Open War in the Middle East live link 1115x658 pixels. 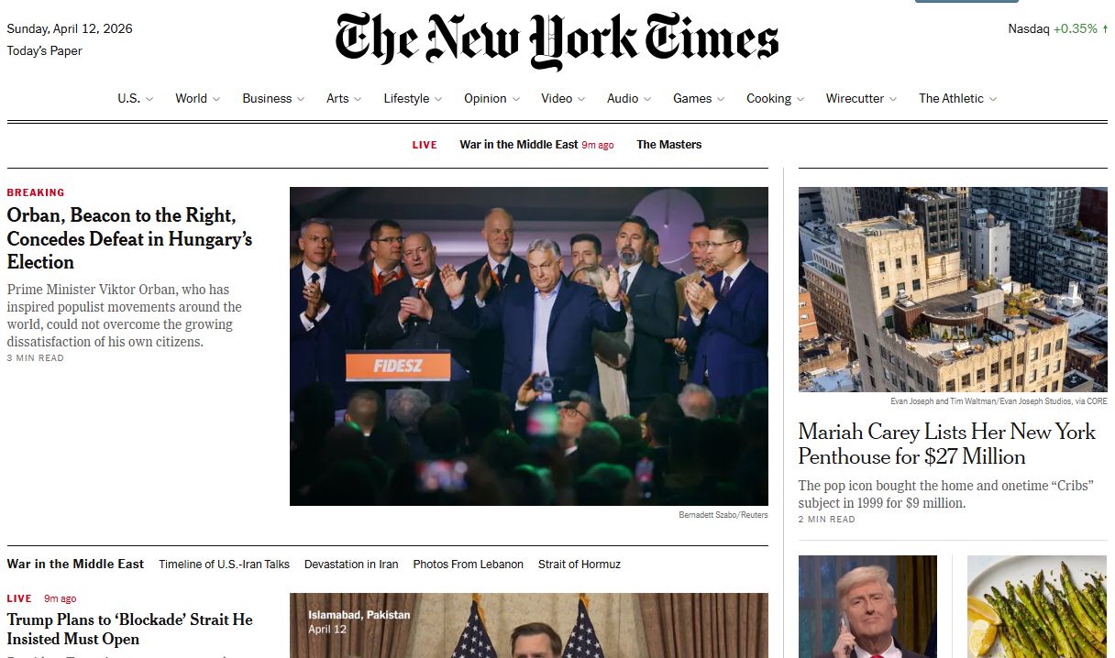point(519,145)
